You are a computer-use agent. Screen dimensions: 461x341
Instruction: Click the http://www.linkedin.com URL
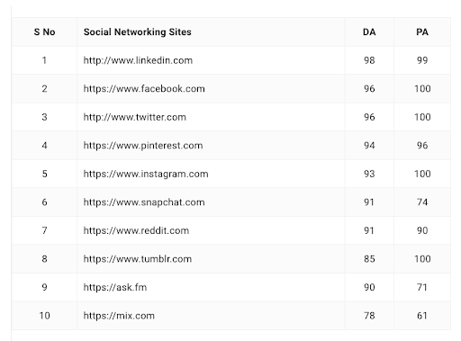(138, 60)
